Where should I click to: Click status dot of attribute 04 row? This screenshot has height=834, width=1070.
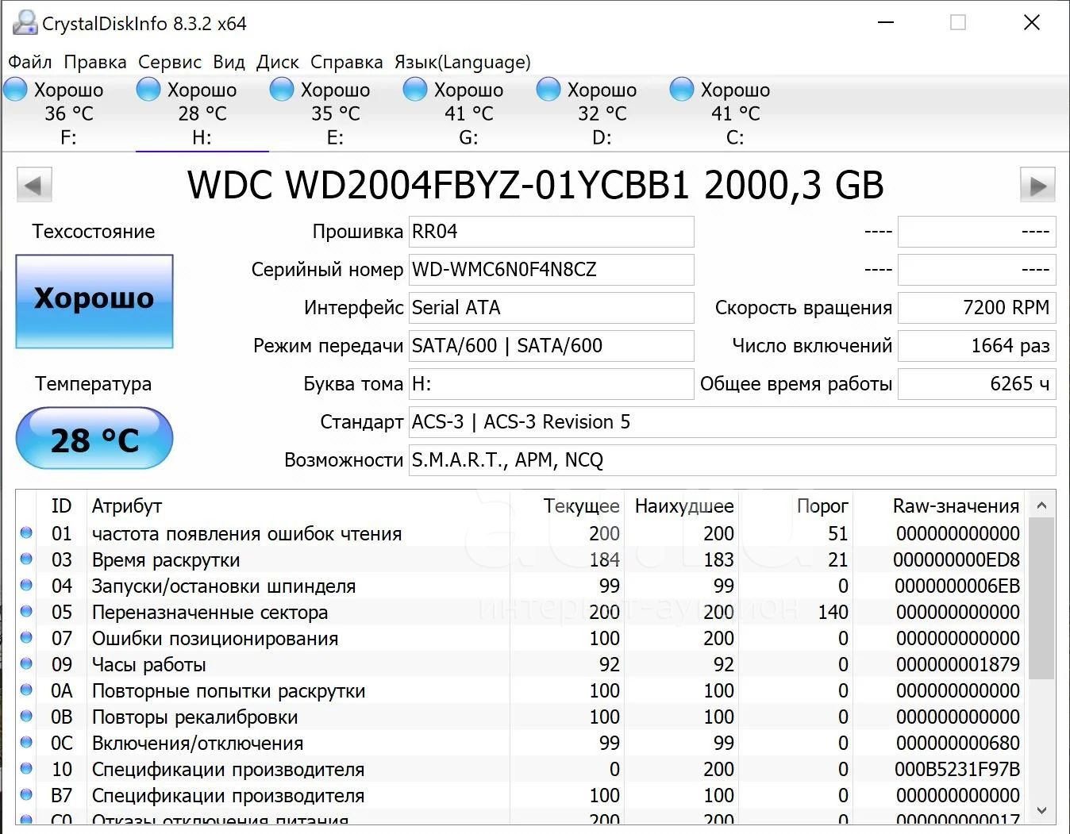[26, 585]
